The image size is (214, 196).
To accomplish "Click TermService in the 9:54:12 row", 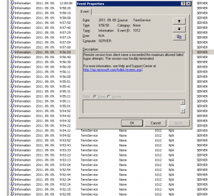I will (89, 131).
